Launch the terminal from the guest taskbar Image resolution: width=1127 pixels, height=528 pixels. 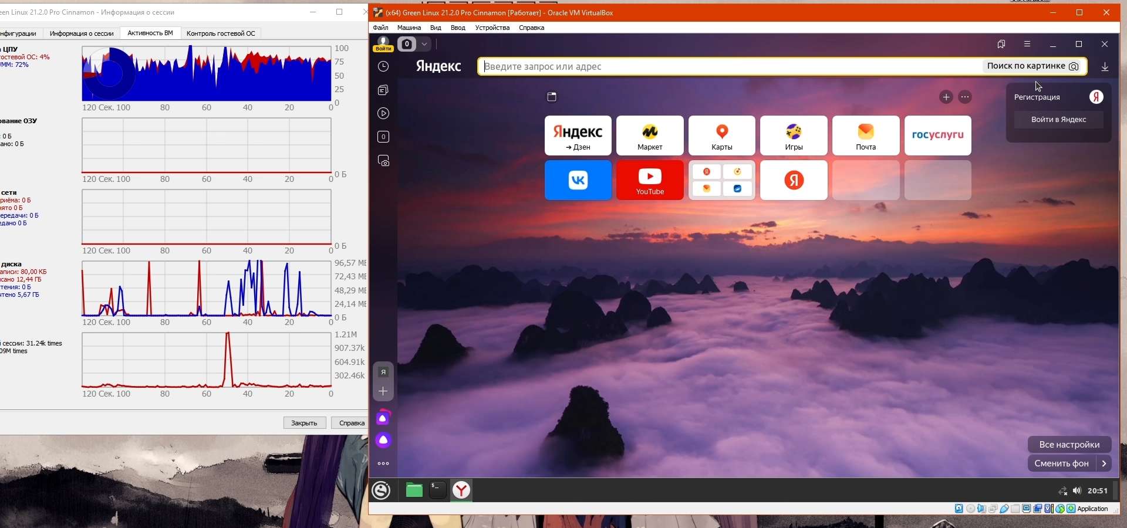click(438, 490)
